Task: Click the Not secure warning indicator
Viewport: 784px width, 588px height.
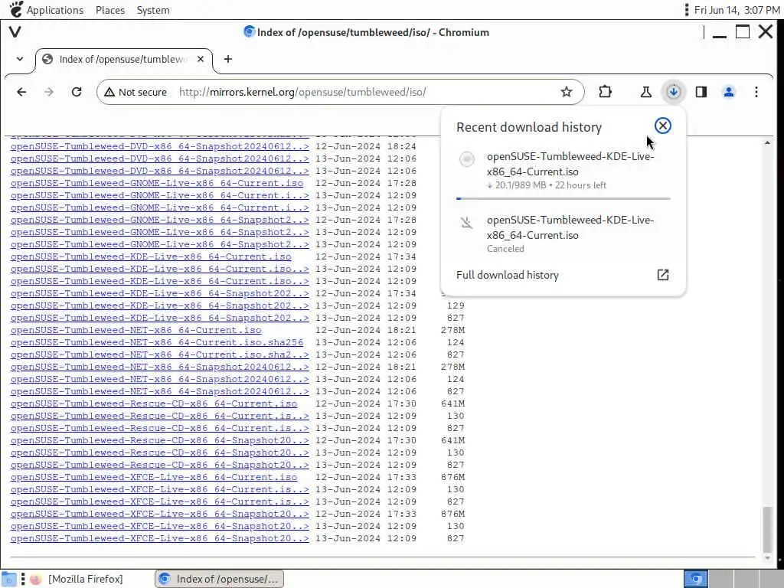Action: pyautogui.click(x=136, y=92)
